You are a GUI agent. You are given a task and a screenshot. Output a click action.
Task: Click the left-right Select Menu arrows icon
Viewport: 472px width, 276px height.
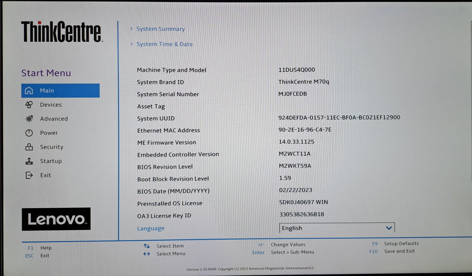click(x=146, y=254)
